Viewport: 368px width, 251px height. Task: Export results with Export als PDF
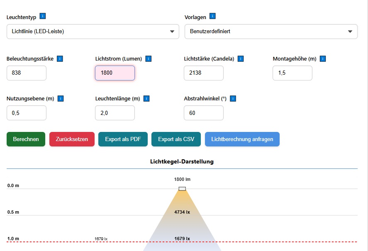coord(123,139)
